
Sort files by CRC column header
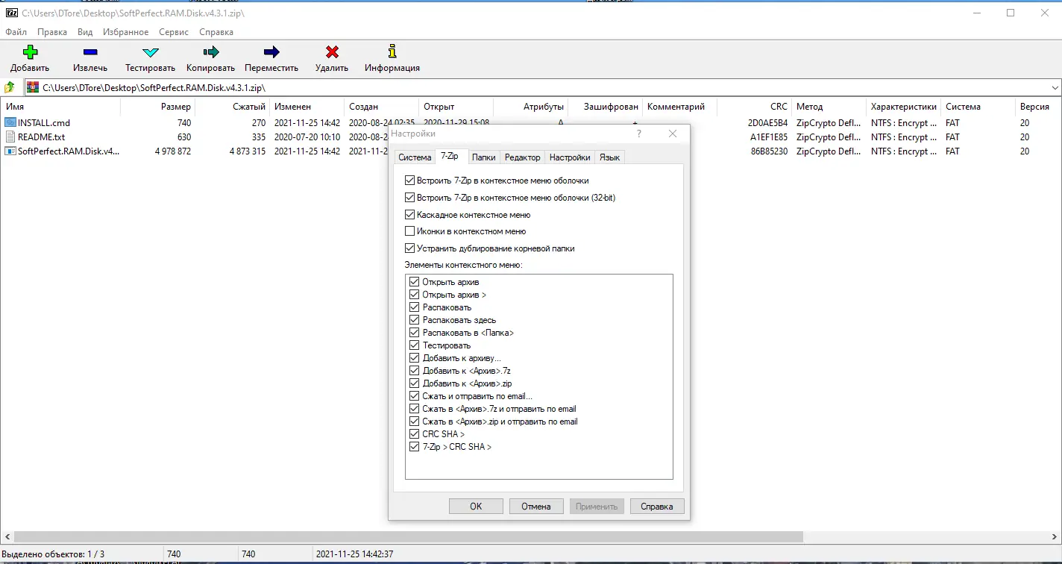tap(754, 107)
